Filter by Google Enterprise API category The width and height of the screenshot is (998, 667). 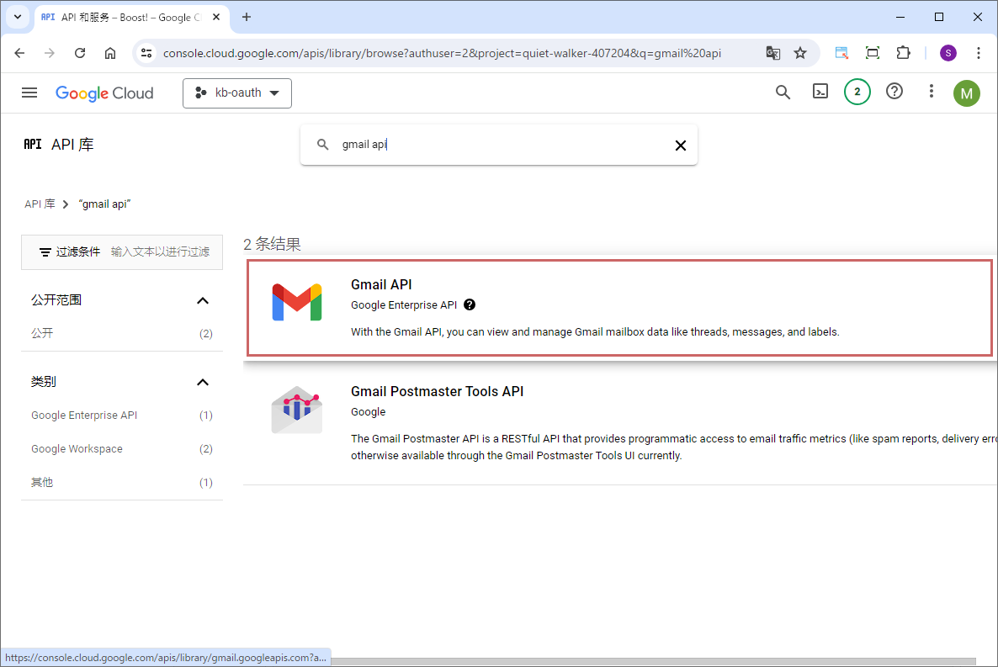[84, 416]
